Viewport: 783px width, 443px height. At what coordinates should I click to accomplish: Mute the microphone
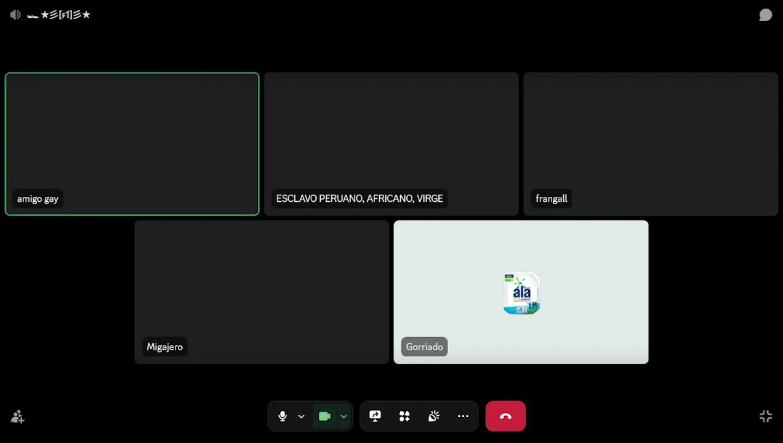click(282, 417)
